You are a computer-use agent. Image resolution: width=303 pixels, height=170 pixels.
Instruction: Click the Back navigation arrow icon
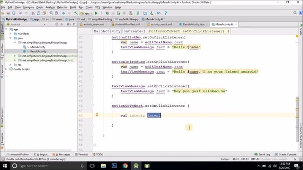click(63, 13)
